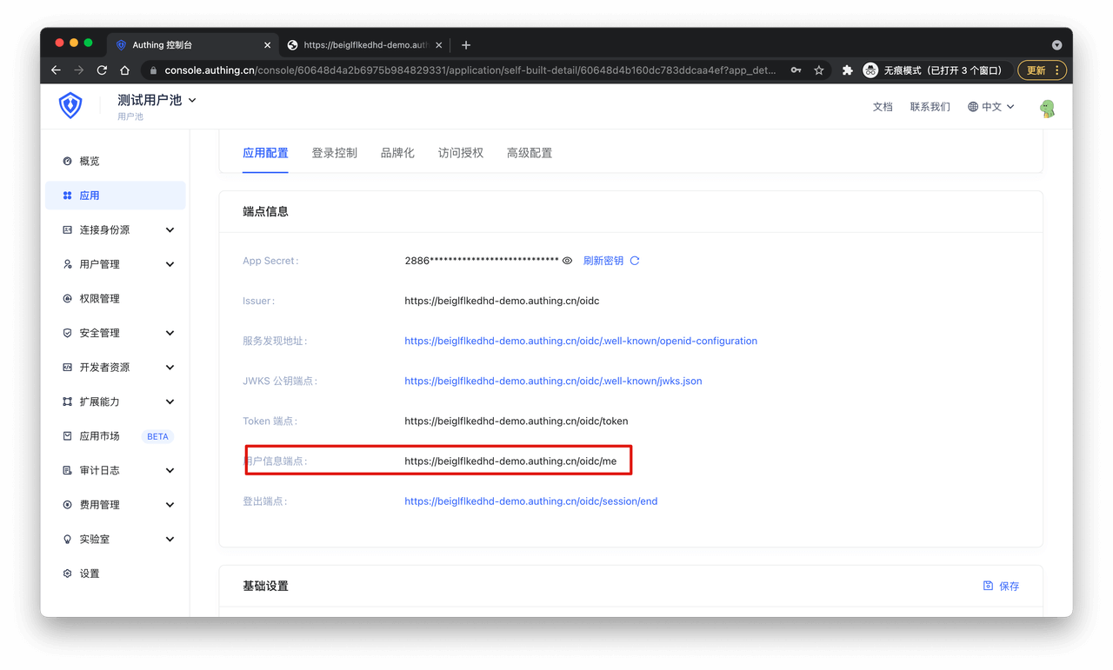The height and width of the screenshot is (670, 1113).
Task: Click the 连接身份源 sidebar icon
Action: tap(67, 230)
